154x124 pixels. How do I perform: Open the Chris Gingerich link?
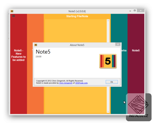[x=66, y=83]
